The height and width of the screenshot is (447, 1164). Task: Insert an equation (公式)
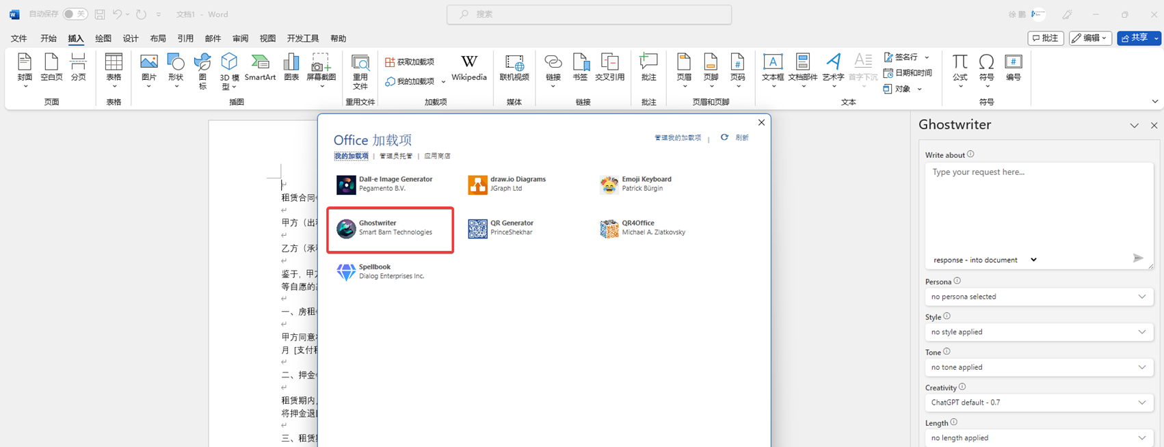(x=960, y=70)
